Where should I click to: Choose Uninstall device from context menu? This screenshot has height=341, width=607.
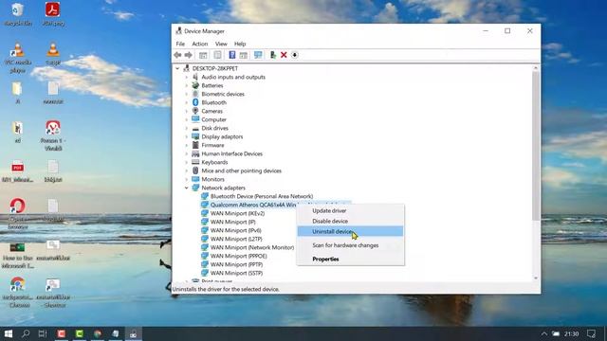coord(350,231)
